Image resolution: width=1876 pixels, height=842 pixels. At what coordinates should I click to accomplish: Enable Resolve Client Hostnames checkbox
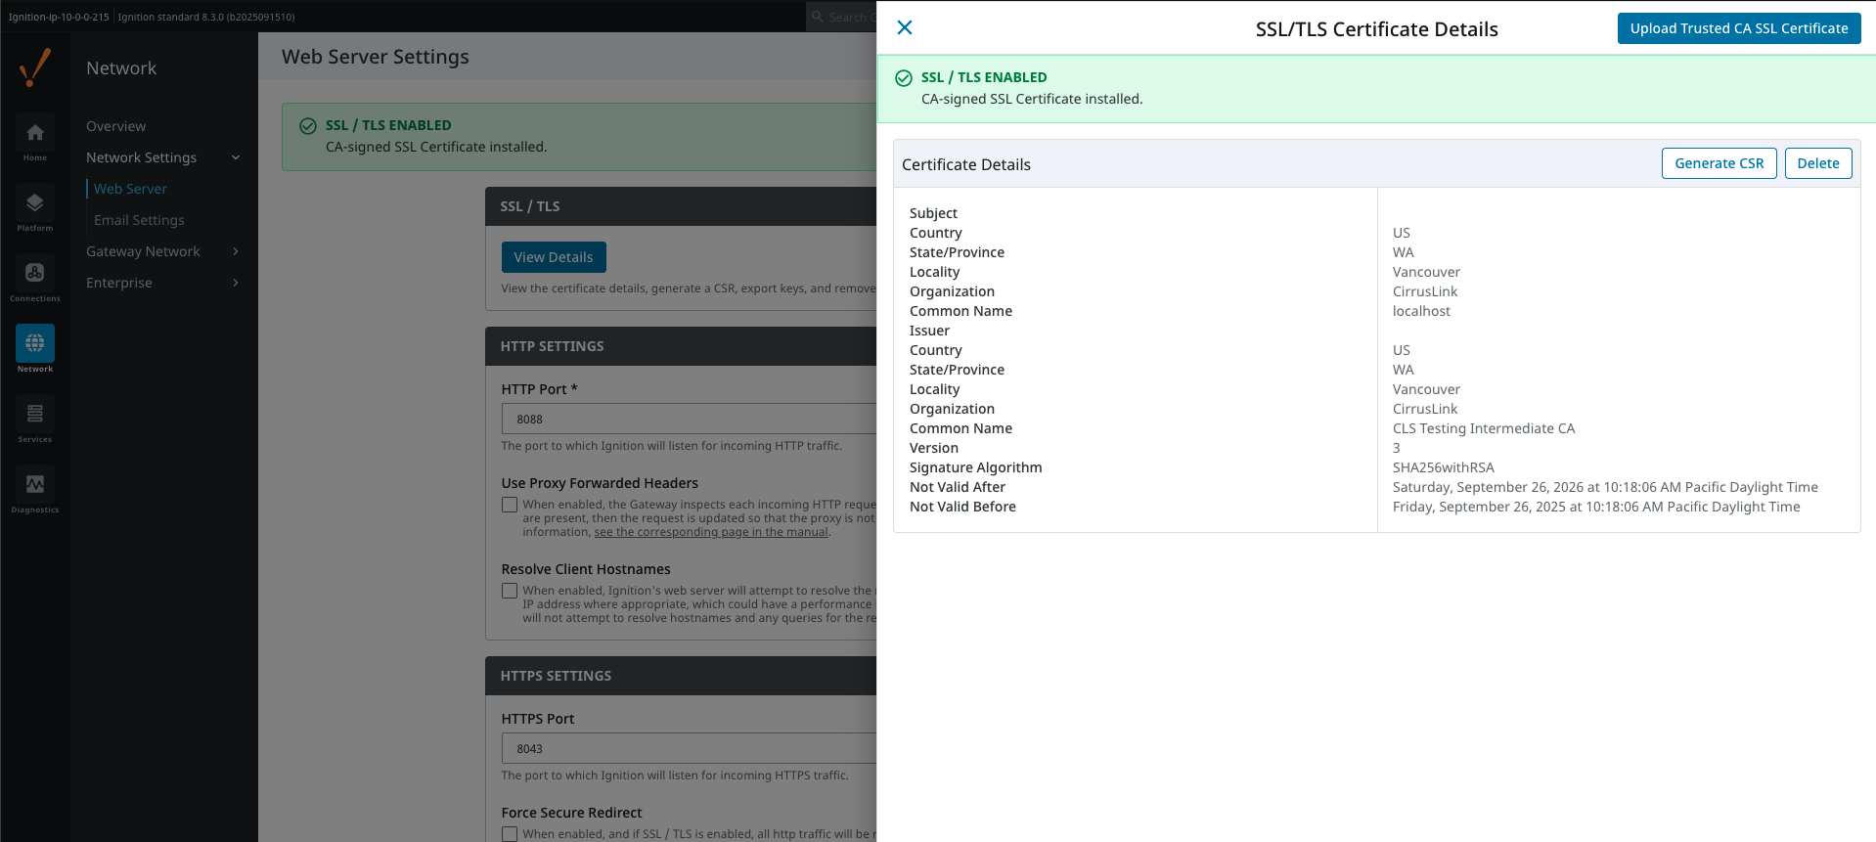coord(510,591)
